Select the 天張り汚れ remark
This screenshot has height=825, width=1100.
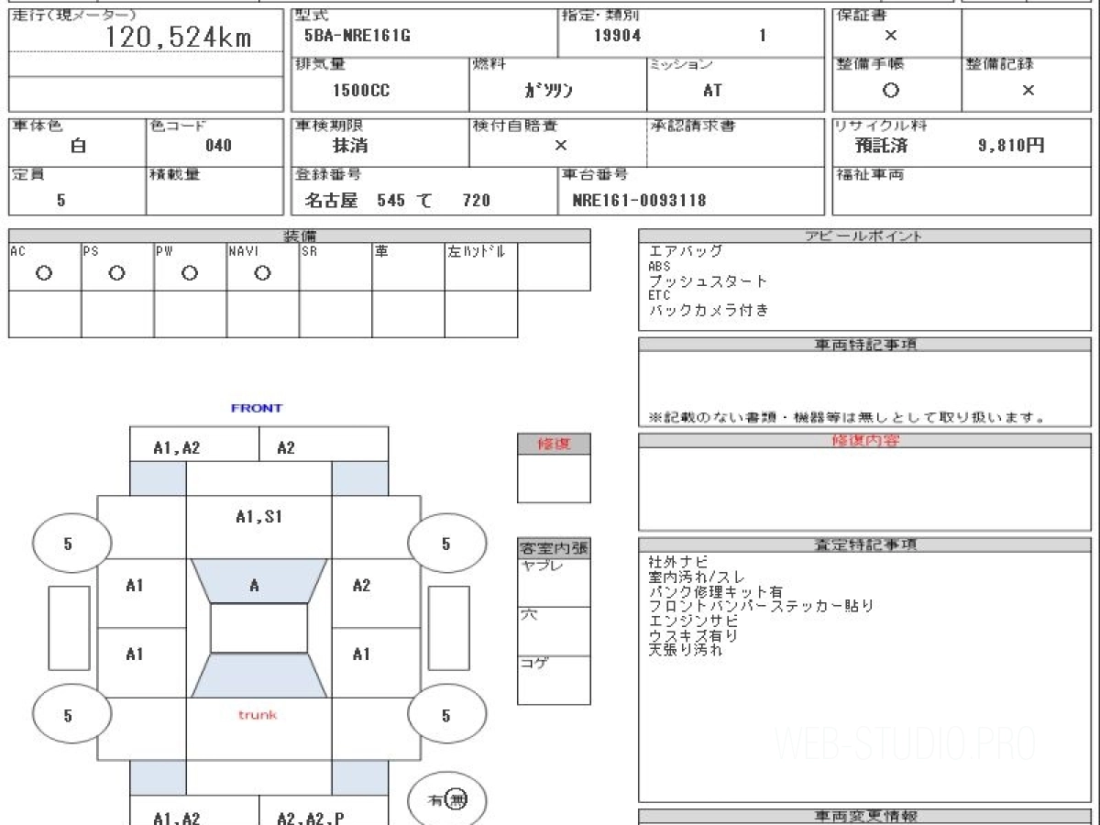click(686, 650)
